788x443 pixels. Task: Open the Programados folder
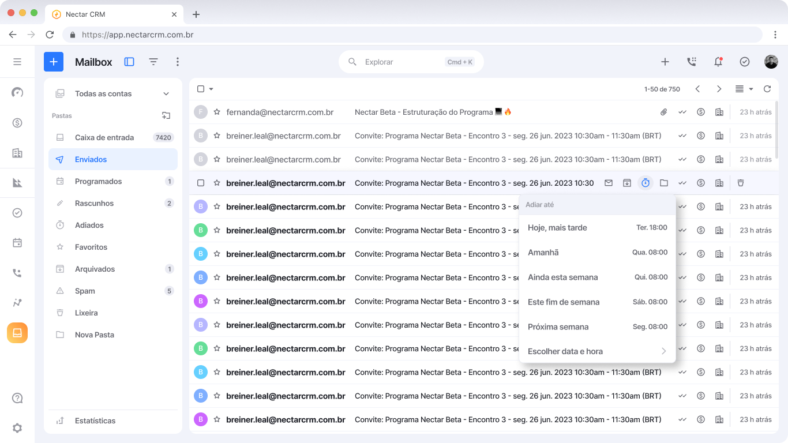113,181
